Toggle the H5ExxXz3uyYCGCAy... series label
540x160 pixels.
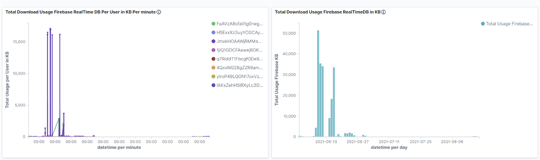(x=240, y=33)
